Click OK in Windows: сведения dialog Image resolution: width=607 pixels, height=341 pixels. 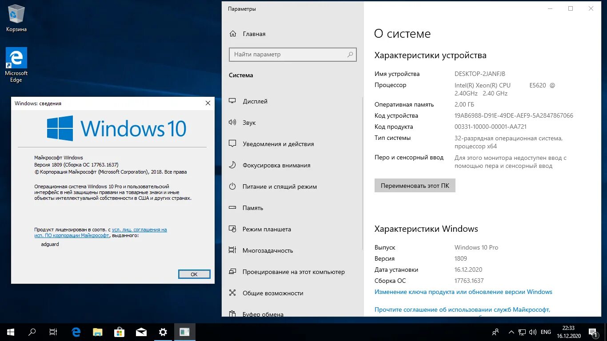pyautogui.click(x=194, y=274)
